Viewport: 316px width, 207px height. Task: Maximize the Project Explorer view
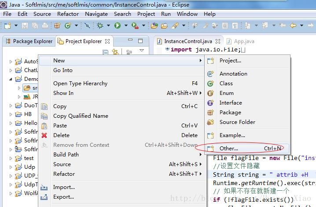[x=140, y=41]
